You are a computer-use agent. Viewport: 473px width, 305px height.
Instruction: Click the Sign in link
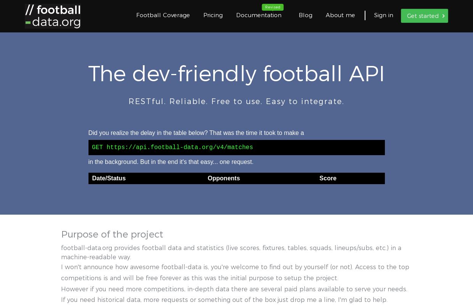pos(383,15)
